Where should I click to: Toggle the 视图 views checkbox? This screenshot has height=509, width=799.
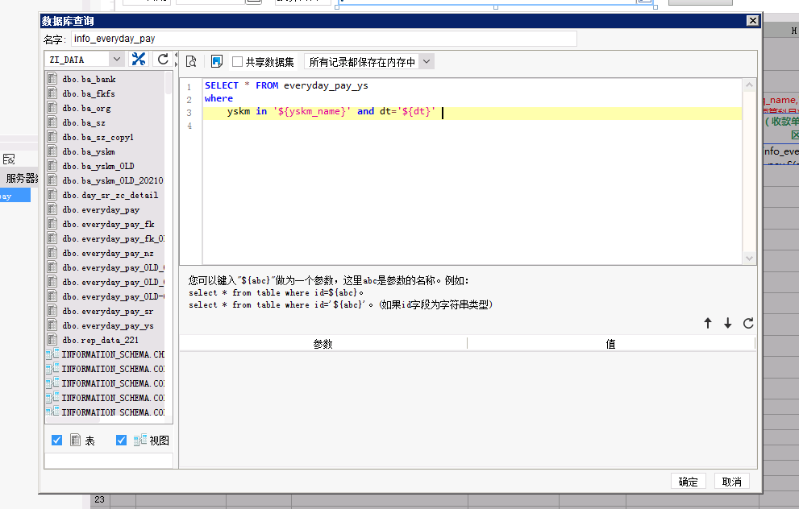tap(121, 441)
